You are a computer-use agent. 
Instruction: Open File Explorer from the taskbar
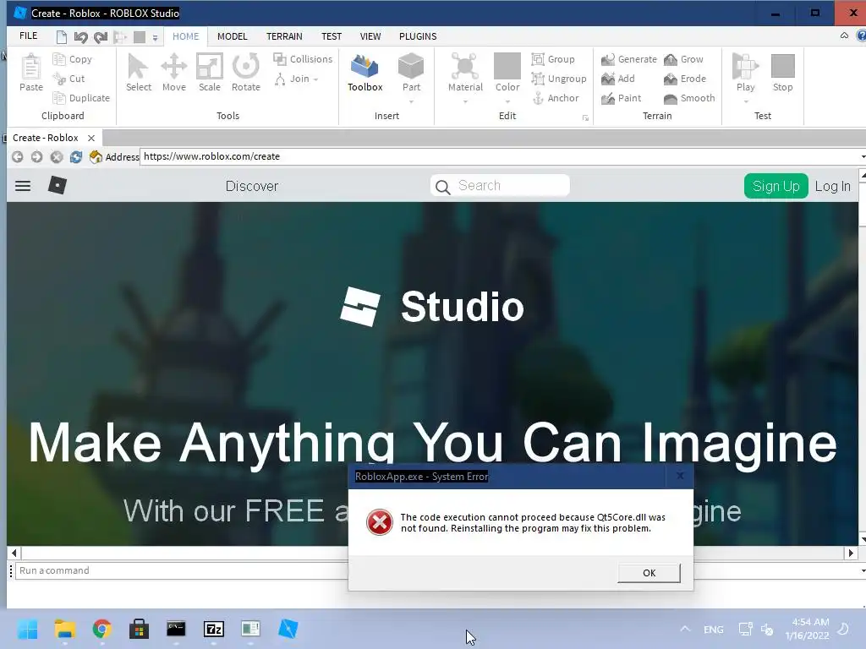tap(64, 629)
